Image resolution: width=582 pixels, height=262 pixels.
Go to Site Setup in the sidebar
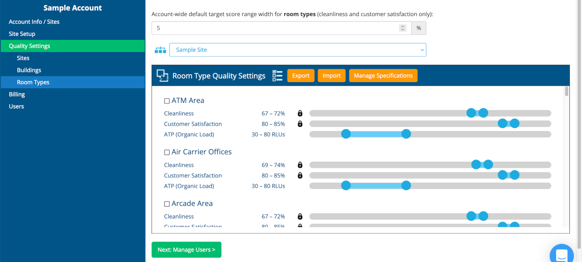click(22, 34)
